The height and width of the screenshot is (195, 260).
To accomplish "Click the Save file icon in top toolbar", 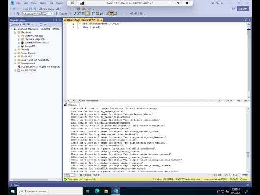I will [x=30, y=9].
